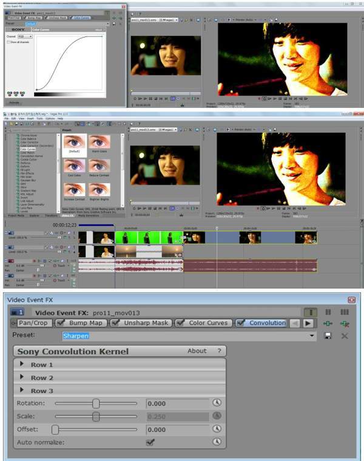
Task: Click the Rotation slider handle
Action: coord(96,403)
